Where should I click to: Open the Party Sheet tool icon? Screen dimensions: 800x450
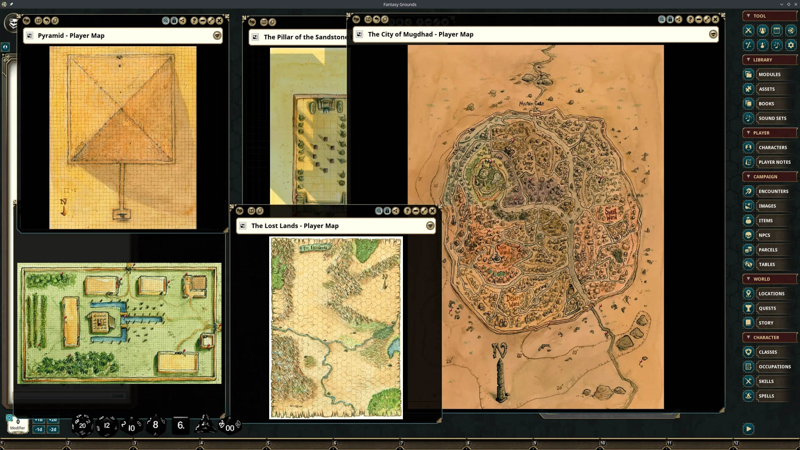(x=762, y=30)
